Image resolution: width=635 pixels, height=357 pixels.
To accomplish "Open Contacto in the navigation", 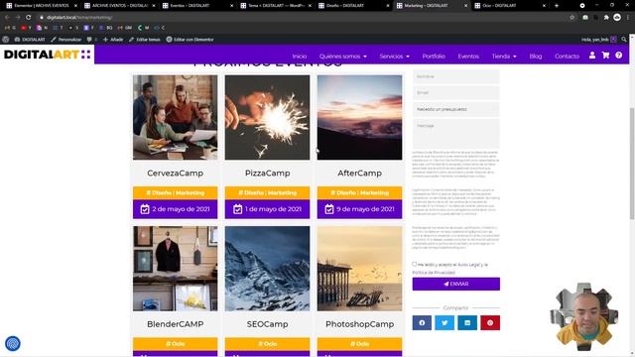I will pos(567,57).
